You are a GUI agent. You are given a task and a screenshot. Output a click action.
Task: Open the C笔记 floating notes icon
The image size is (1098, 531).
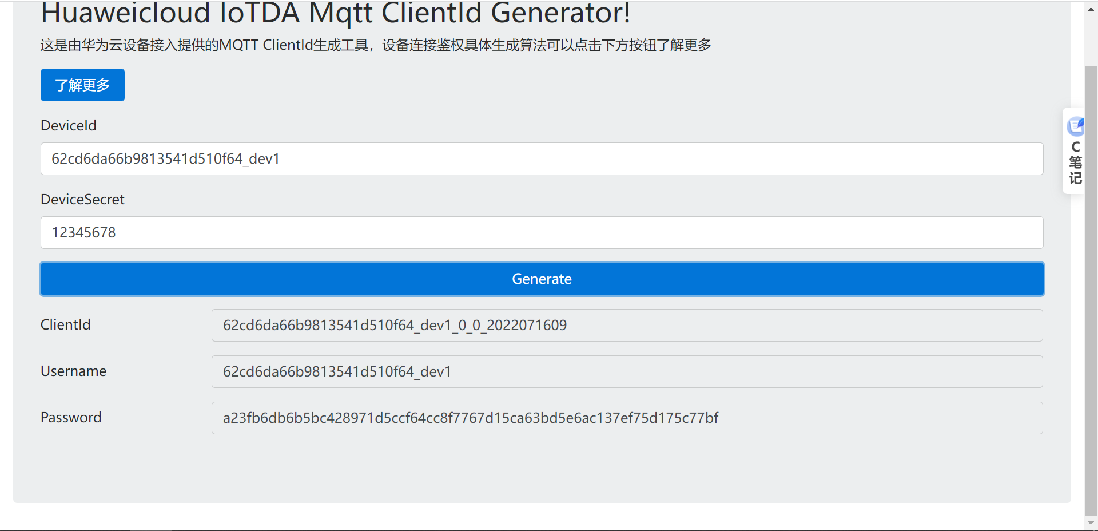pos(1075,126)
